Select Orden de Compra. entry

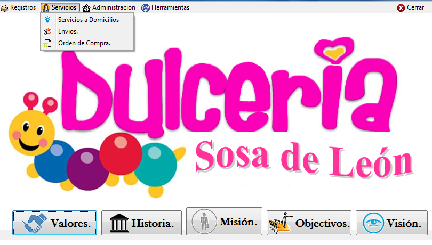(87, 43)
